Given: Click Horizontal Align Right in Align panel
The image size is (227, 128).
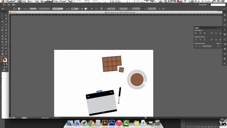Looking at the screenshot, I should tap(204, 33).
